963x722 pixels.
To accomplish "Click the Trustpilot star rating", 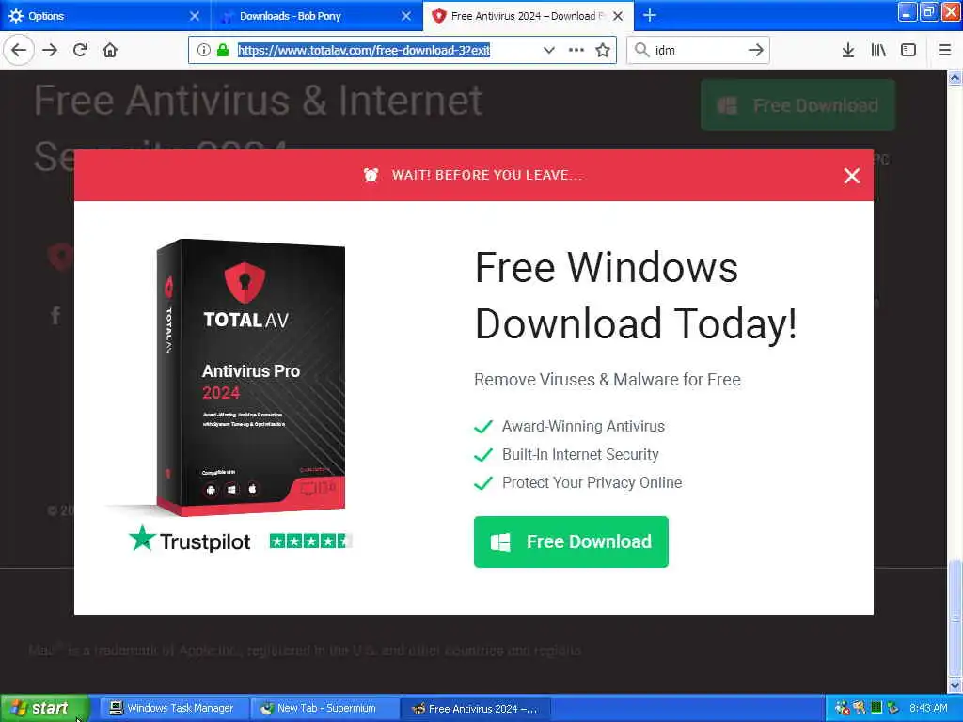I will [310, 541].
